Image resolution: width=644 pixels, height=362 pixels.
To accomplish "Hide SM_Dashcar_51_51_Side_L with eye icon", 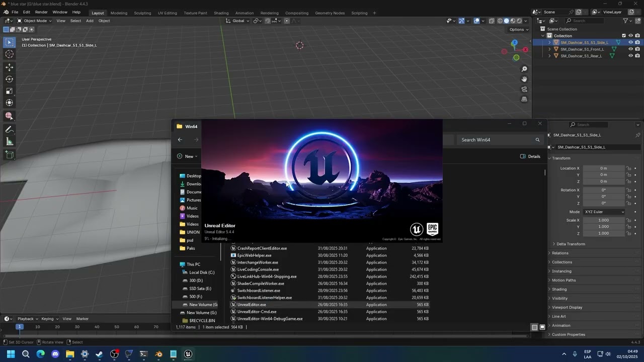I will pyautogui.click(x=630, y=42).
